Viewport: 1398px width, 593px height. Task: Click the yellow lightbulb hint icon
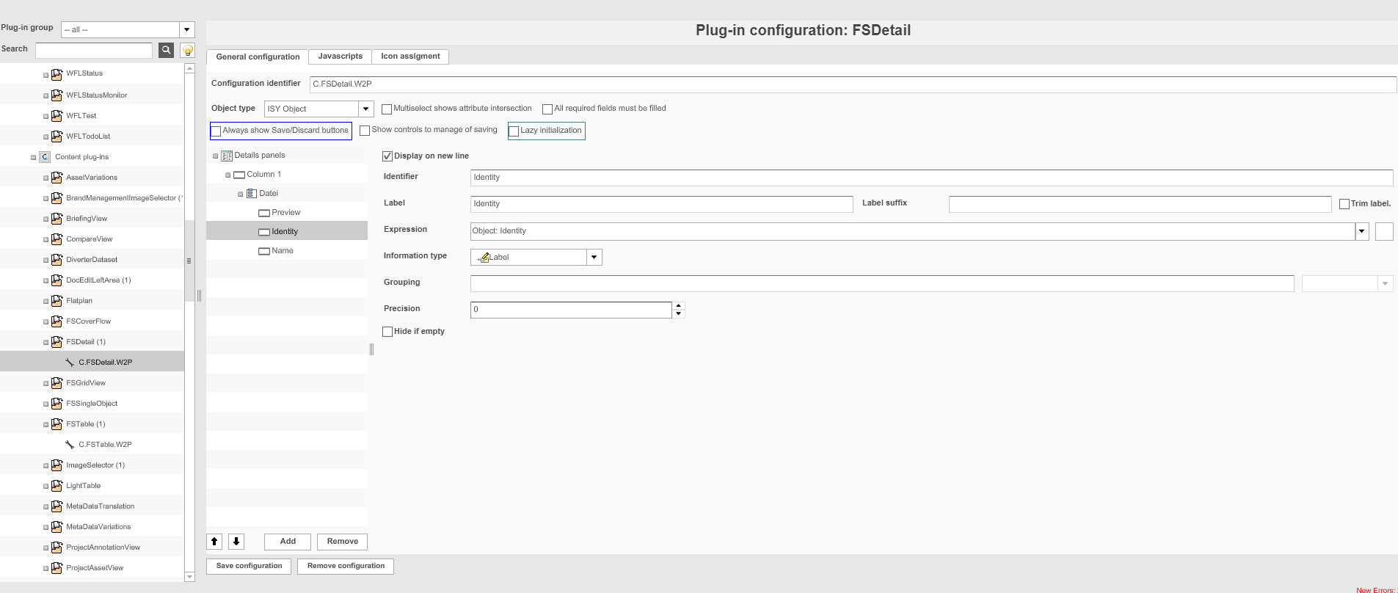(188, 50)
